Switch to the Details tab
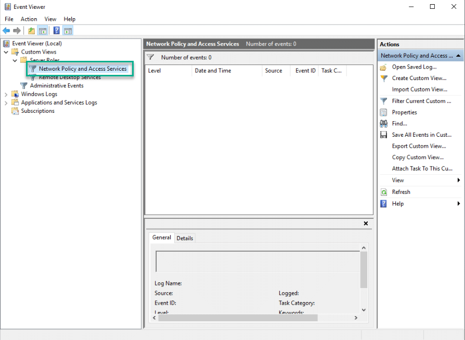This screenshot has width=465, height=340. pos(185,238)
